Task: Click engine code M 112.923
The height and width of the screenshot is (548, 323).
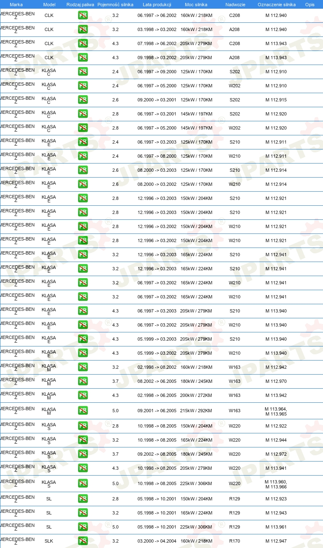Action: 276,499
